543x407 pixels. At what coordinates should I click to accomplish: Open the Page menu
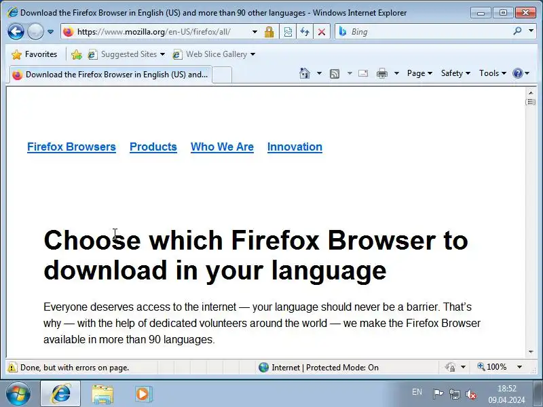(419, 73)
